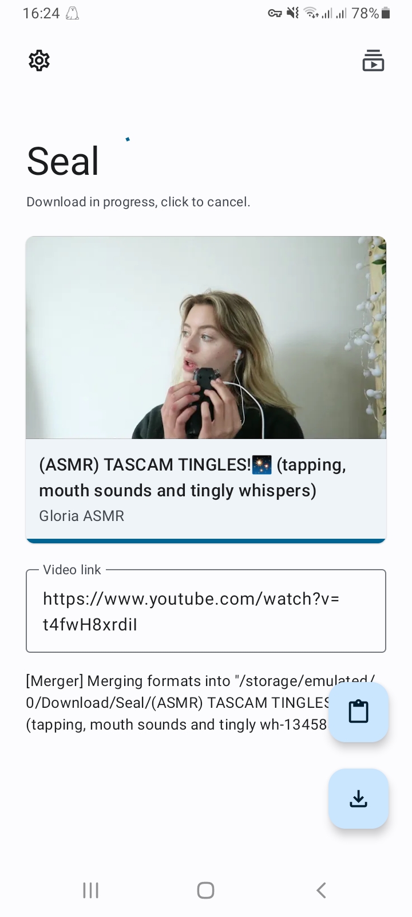Tap the VPN key status icon
412x917 pixels.
pos(275,13)
